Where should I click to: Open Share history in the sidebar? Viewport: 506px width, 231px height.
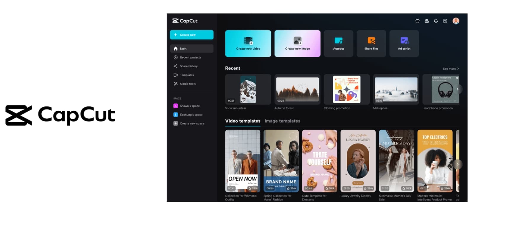point(192,66)
